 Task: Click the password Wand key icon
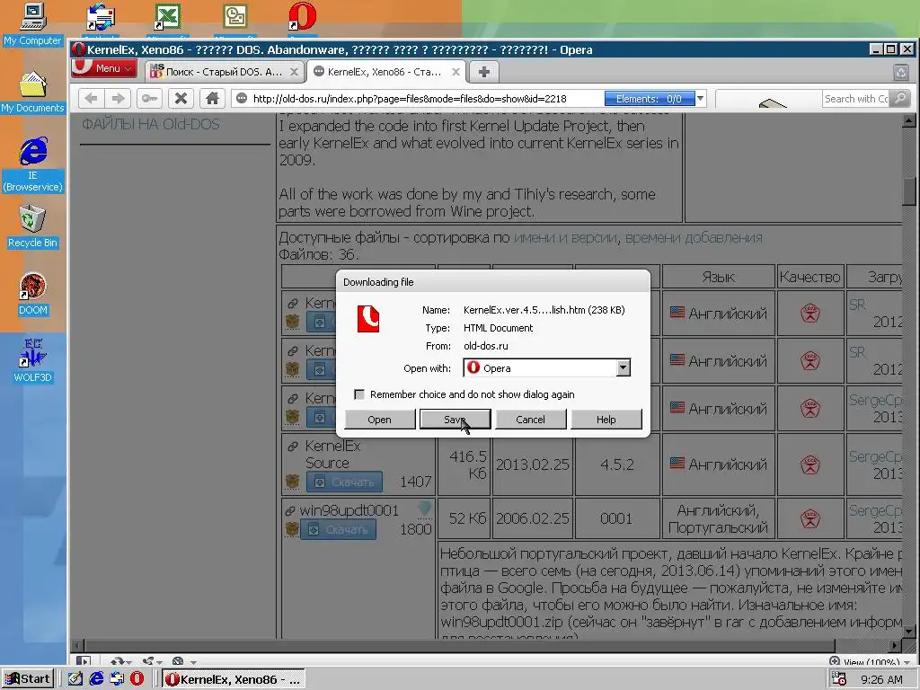click(x=150, y=98)
